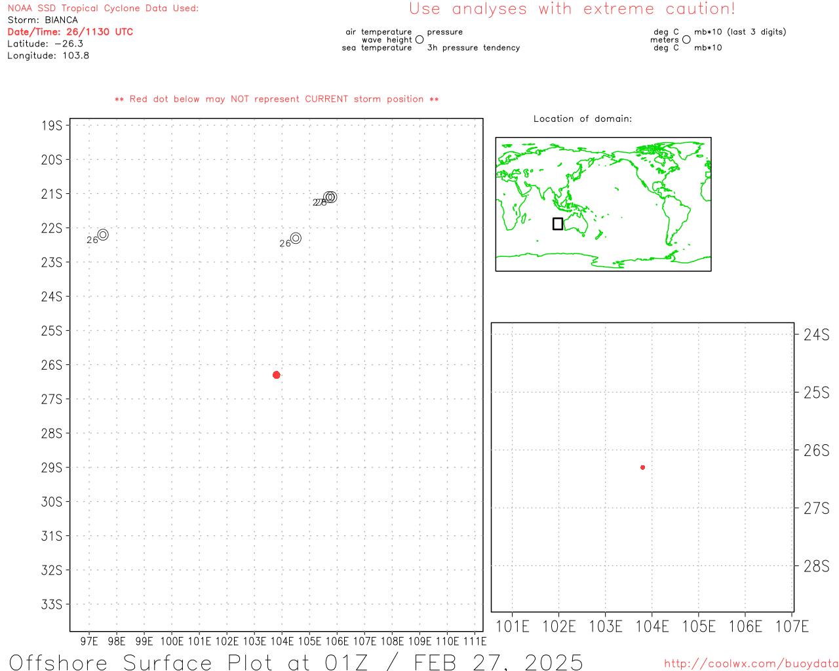Click the red dot disclaimer text
This screenshot has width=839, height=671.
tap(277, 99)
